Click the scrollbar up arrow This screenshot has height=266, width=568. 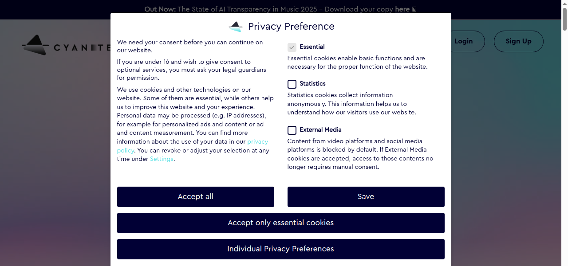(564, 4)
